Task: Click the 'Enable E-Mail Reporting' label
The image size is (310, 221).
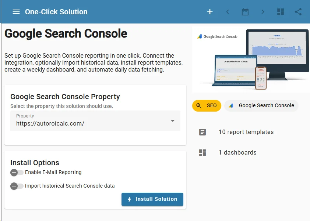Action: click(53, 172)
